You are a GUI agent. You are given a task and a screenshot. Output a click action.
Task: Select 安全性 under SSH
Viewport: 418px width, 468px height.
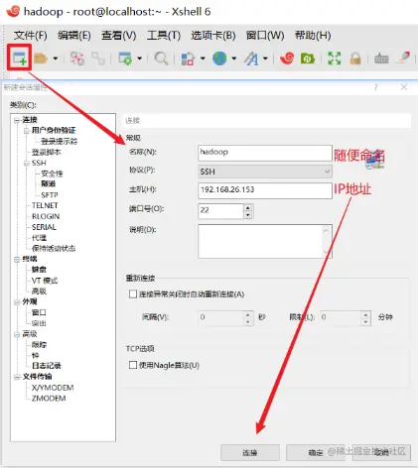(52, 174)
